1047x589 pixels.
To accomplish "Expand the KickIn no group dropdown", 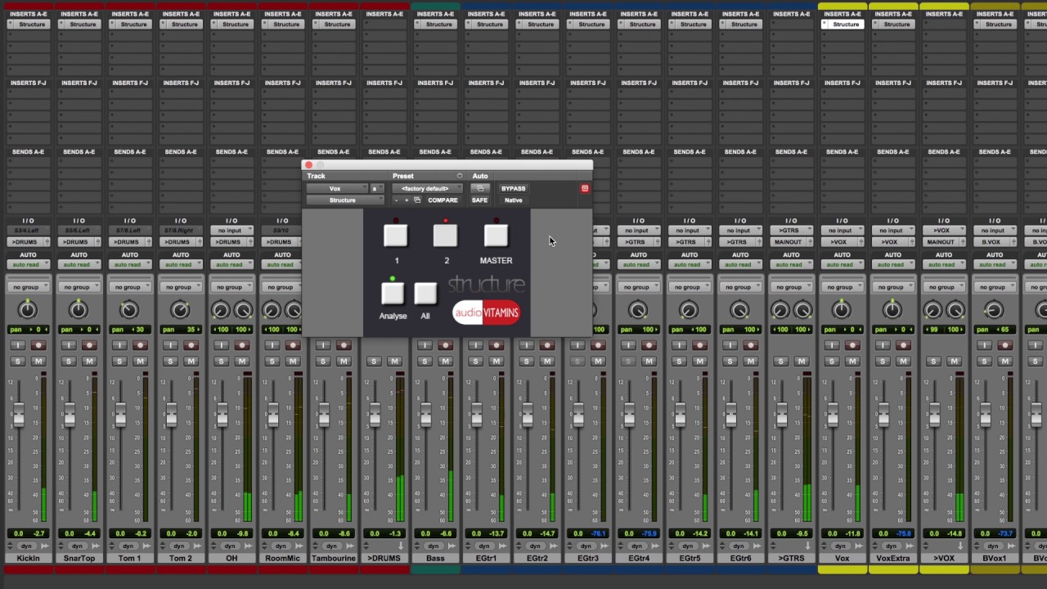I will pyautogui.click(x=27, y=287).
